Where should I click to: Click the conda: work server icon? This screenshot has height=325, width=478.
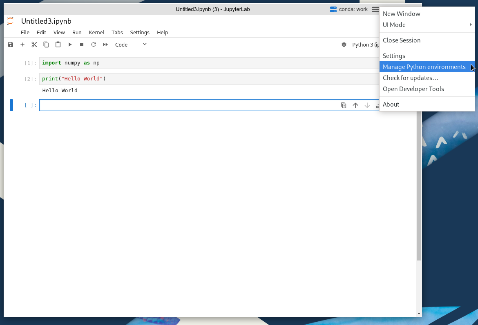(333, 9)
